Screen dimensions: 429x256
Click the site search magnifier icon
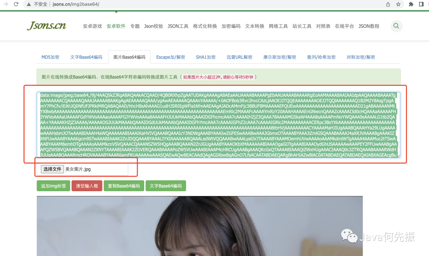[396, 26]
